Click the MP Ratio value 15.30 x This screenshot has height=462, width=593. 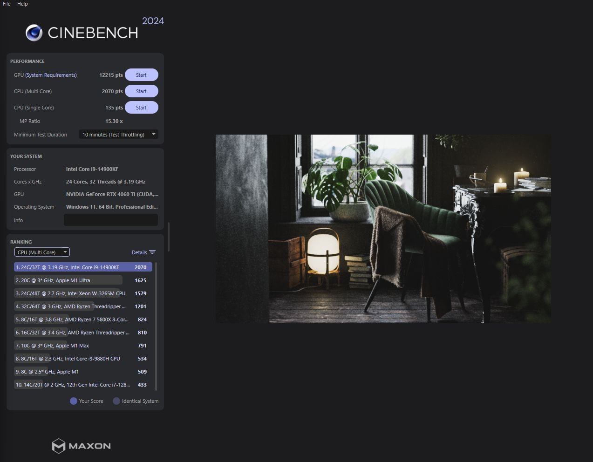pos(114,121)
